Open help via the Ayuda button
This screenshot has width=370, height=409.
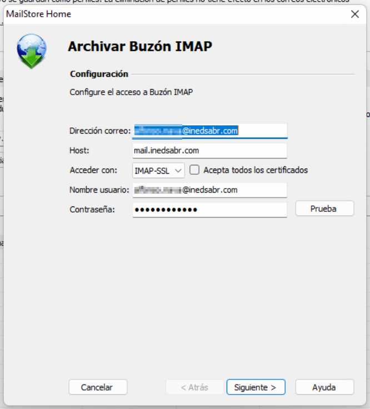tap(324, 387)
